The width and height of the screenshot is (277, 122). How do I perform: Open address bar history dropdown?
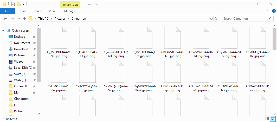[211, 19]
